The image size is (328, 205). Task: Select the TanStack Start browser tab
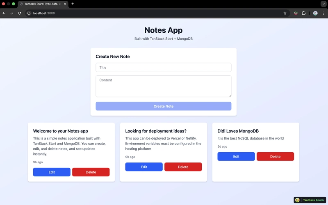(41, 4)
